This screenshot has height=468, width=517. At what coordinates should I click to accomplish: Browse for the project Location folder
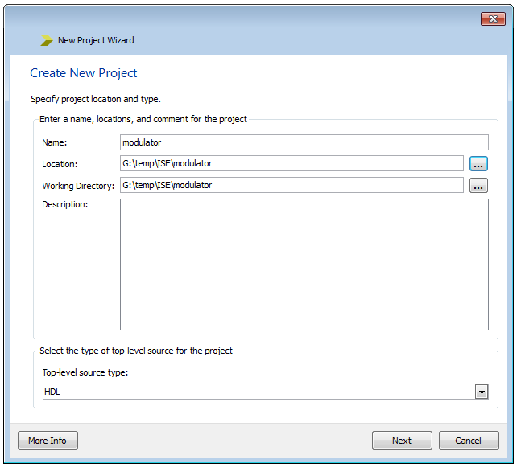point(478,164)
